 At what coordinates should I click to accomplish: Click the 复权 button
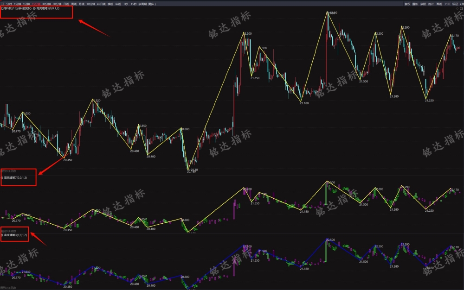[407, 4]
